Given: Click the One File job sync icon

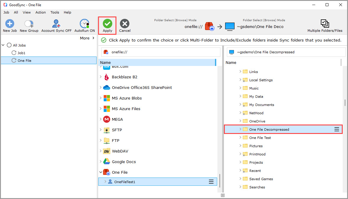Looking at the screenshot, I should click(14, 60).
